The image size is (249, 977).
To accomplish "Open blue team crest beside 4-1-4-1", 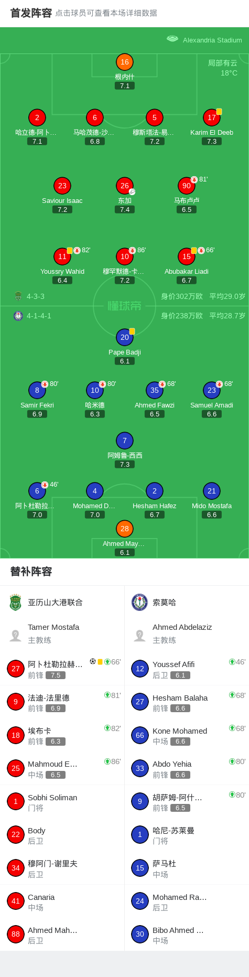I will (x=18, y=316).
